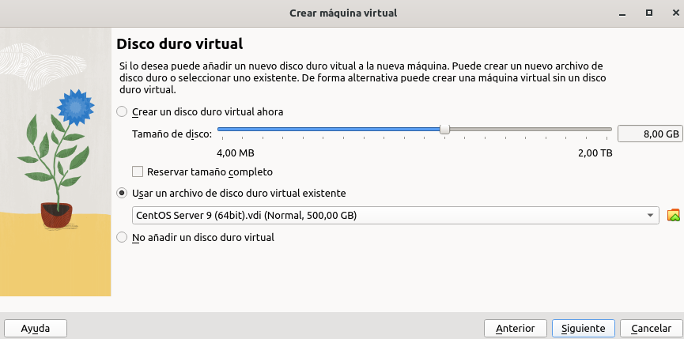The image size is (684, 339).
Task: Enable the 'Reservar tamaño completo' checkbox
Action: (138, 171)
